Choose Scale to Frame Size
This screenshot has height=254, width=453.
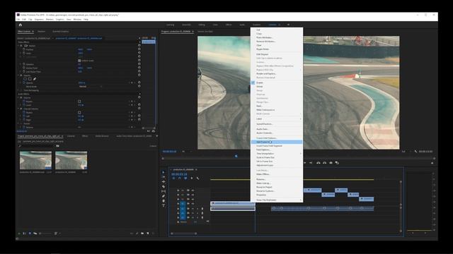(x=277, y=157)
